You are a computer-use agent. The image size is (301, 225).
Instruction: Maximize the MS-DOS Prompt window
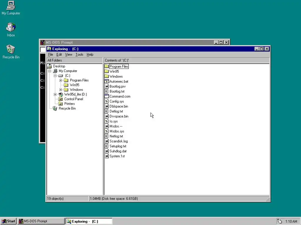pyautogui.click(x=221, y=42)
